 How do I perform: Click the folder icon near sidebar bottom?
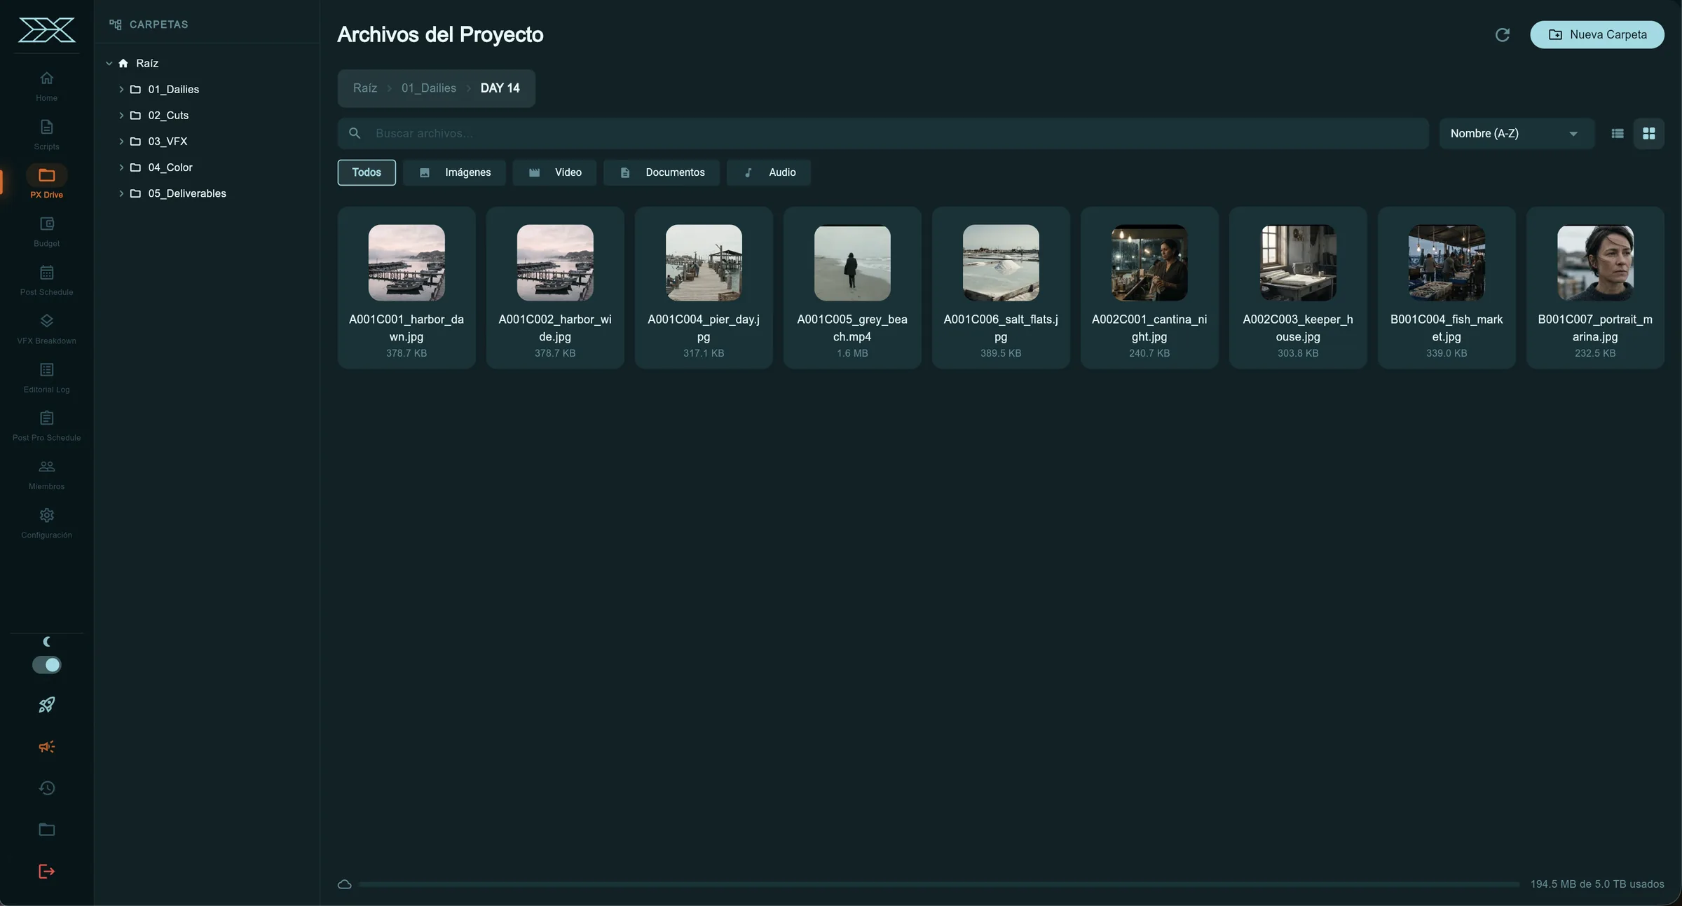point(46,830)
